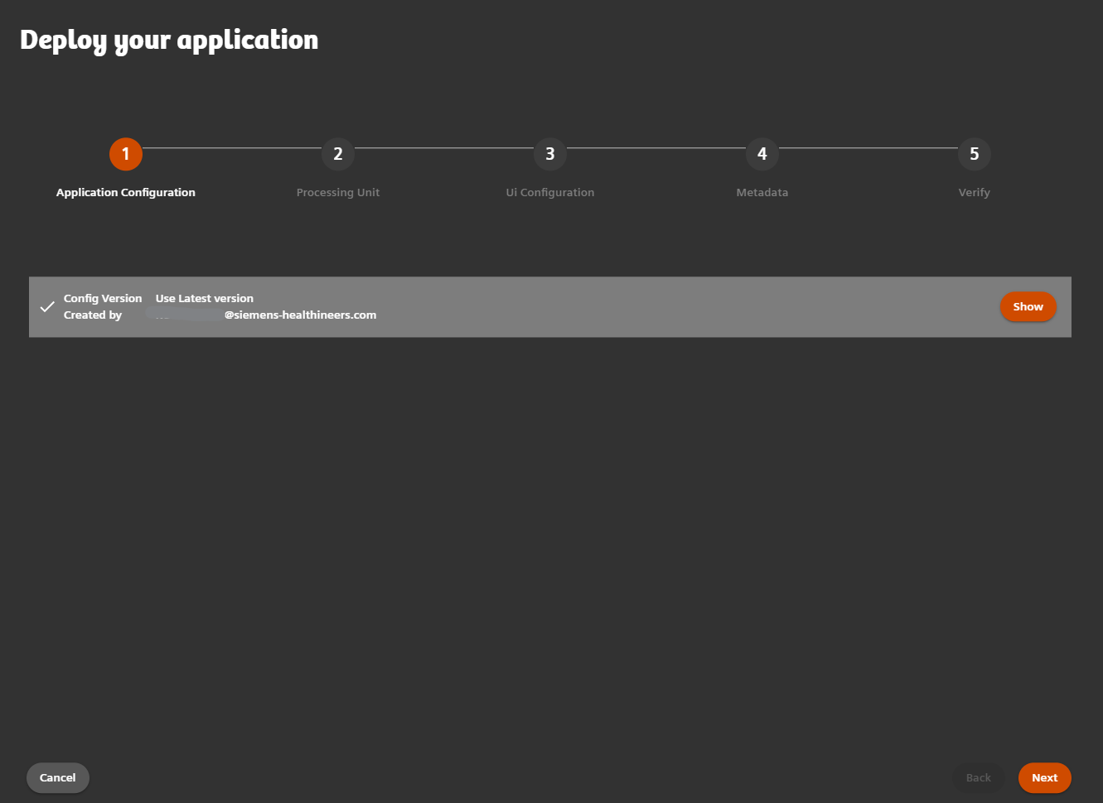Expand the Config Version configuration panel
This screenshot has height=803, width=1103.
coord(1028,306)
